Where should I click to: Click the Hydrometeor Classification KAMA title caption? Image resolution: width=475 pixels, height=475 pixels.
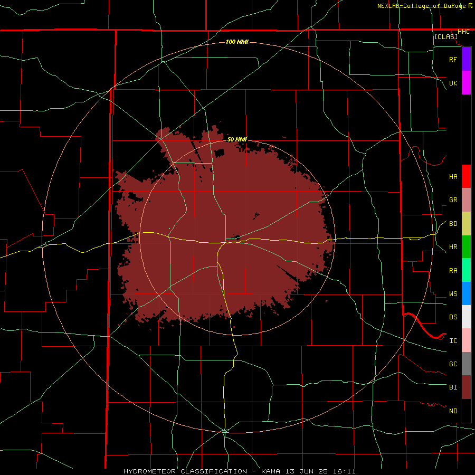(x=239, y=471)
